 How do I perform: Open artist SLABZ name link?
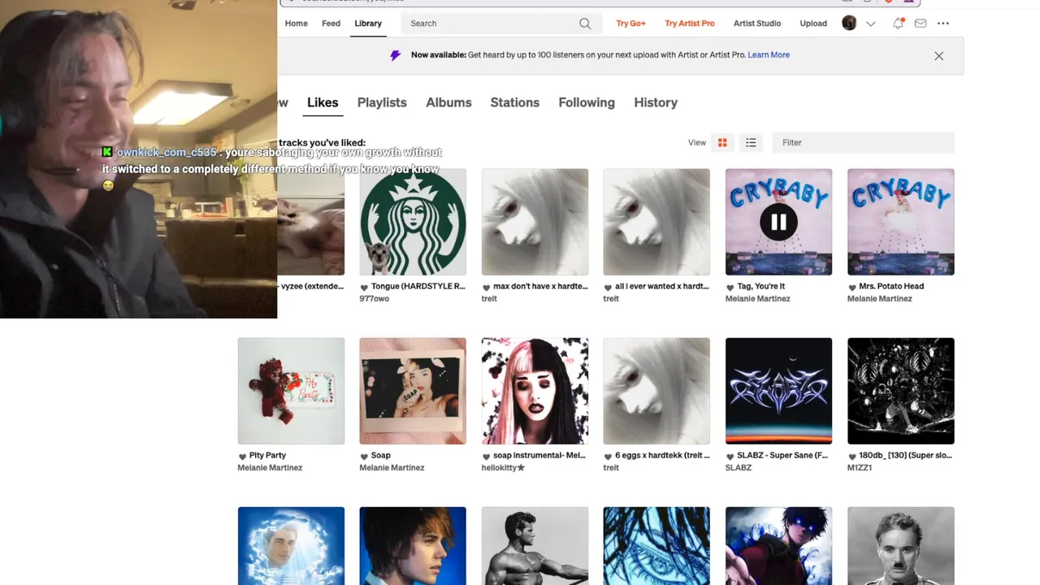point(739,468)
